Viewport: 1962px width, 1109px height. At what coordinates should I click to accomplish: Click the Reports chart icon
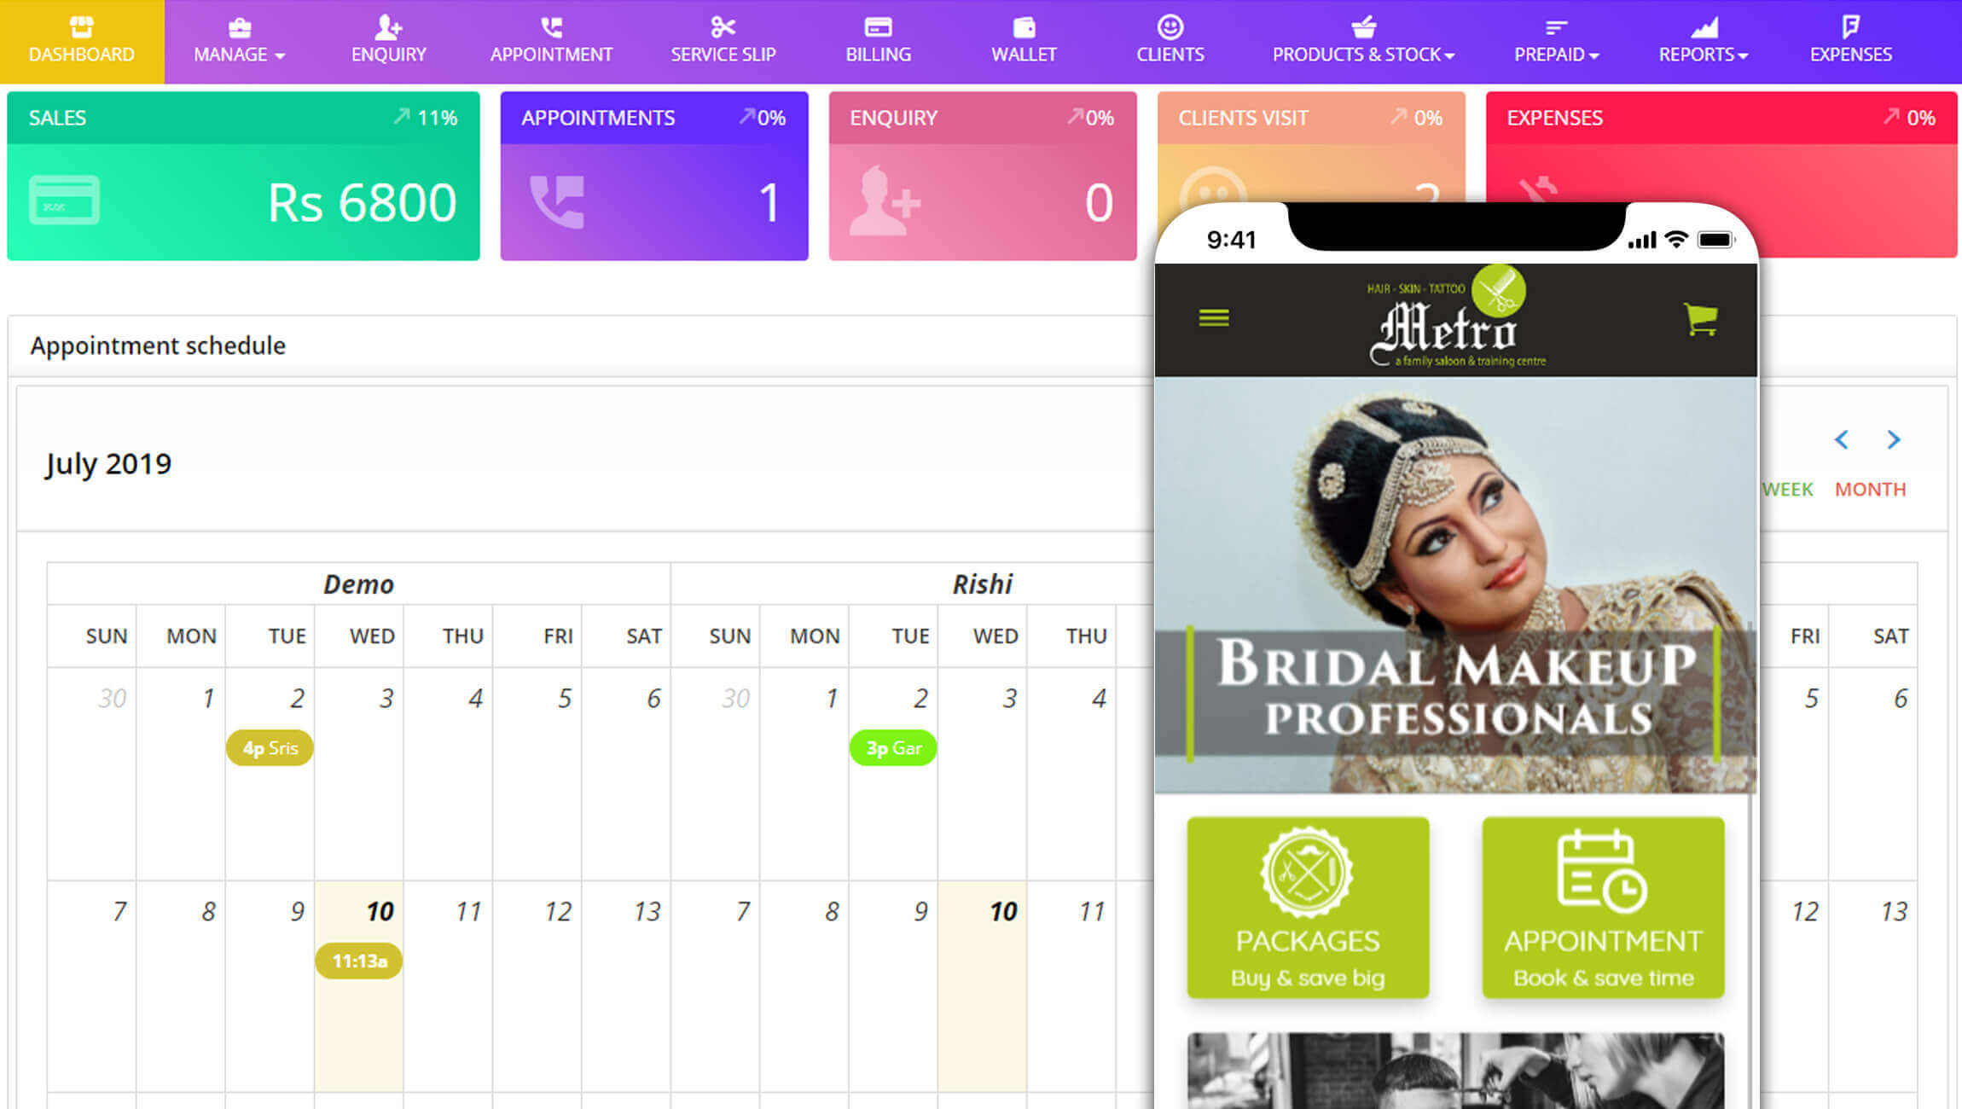pos(1704,27)
